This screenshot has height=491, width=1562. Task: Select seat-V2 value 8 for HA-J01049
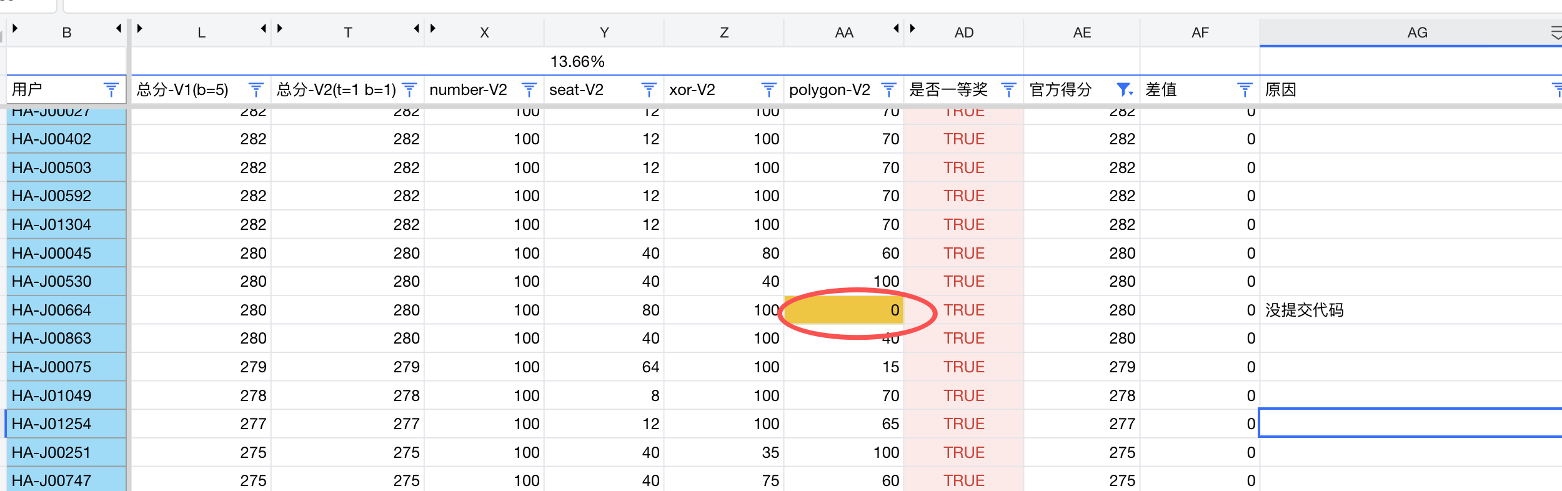[x=604, y=395]
